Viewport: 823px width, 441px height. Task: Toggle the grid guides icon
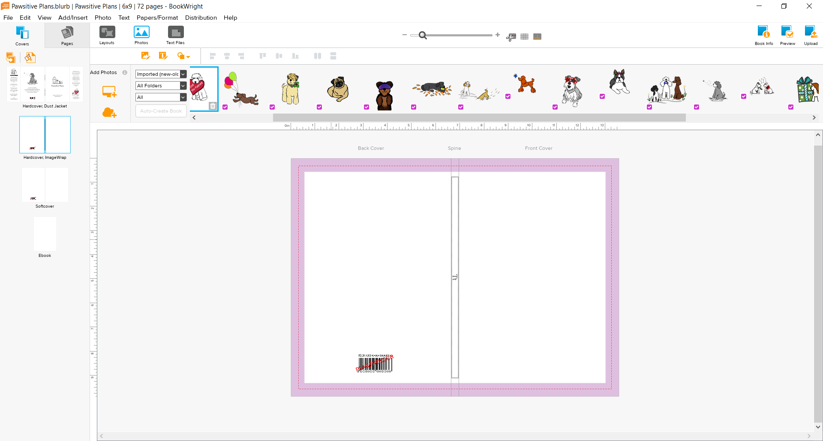click(524, 37)
